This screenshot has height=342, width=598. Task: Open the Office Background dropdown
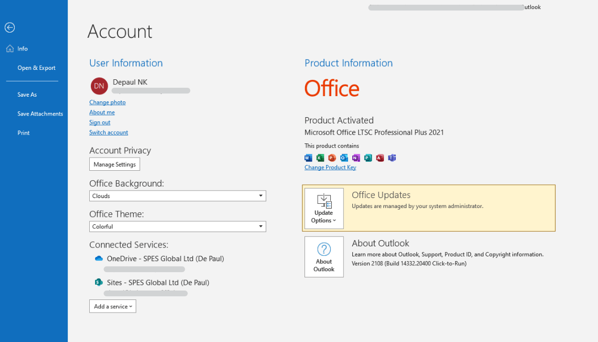(177, 196)
